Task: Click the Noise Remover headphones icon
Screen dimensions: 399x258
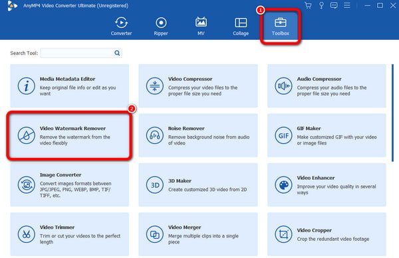Action: (155, 135)
